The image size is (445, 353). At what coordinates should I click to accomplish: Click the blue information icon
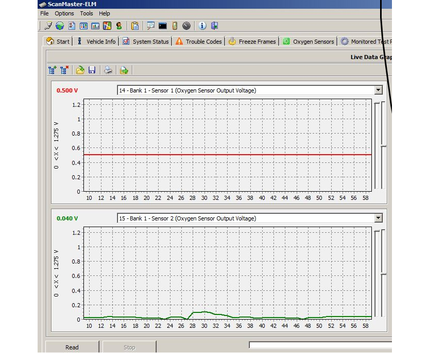point(202,26)
